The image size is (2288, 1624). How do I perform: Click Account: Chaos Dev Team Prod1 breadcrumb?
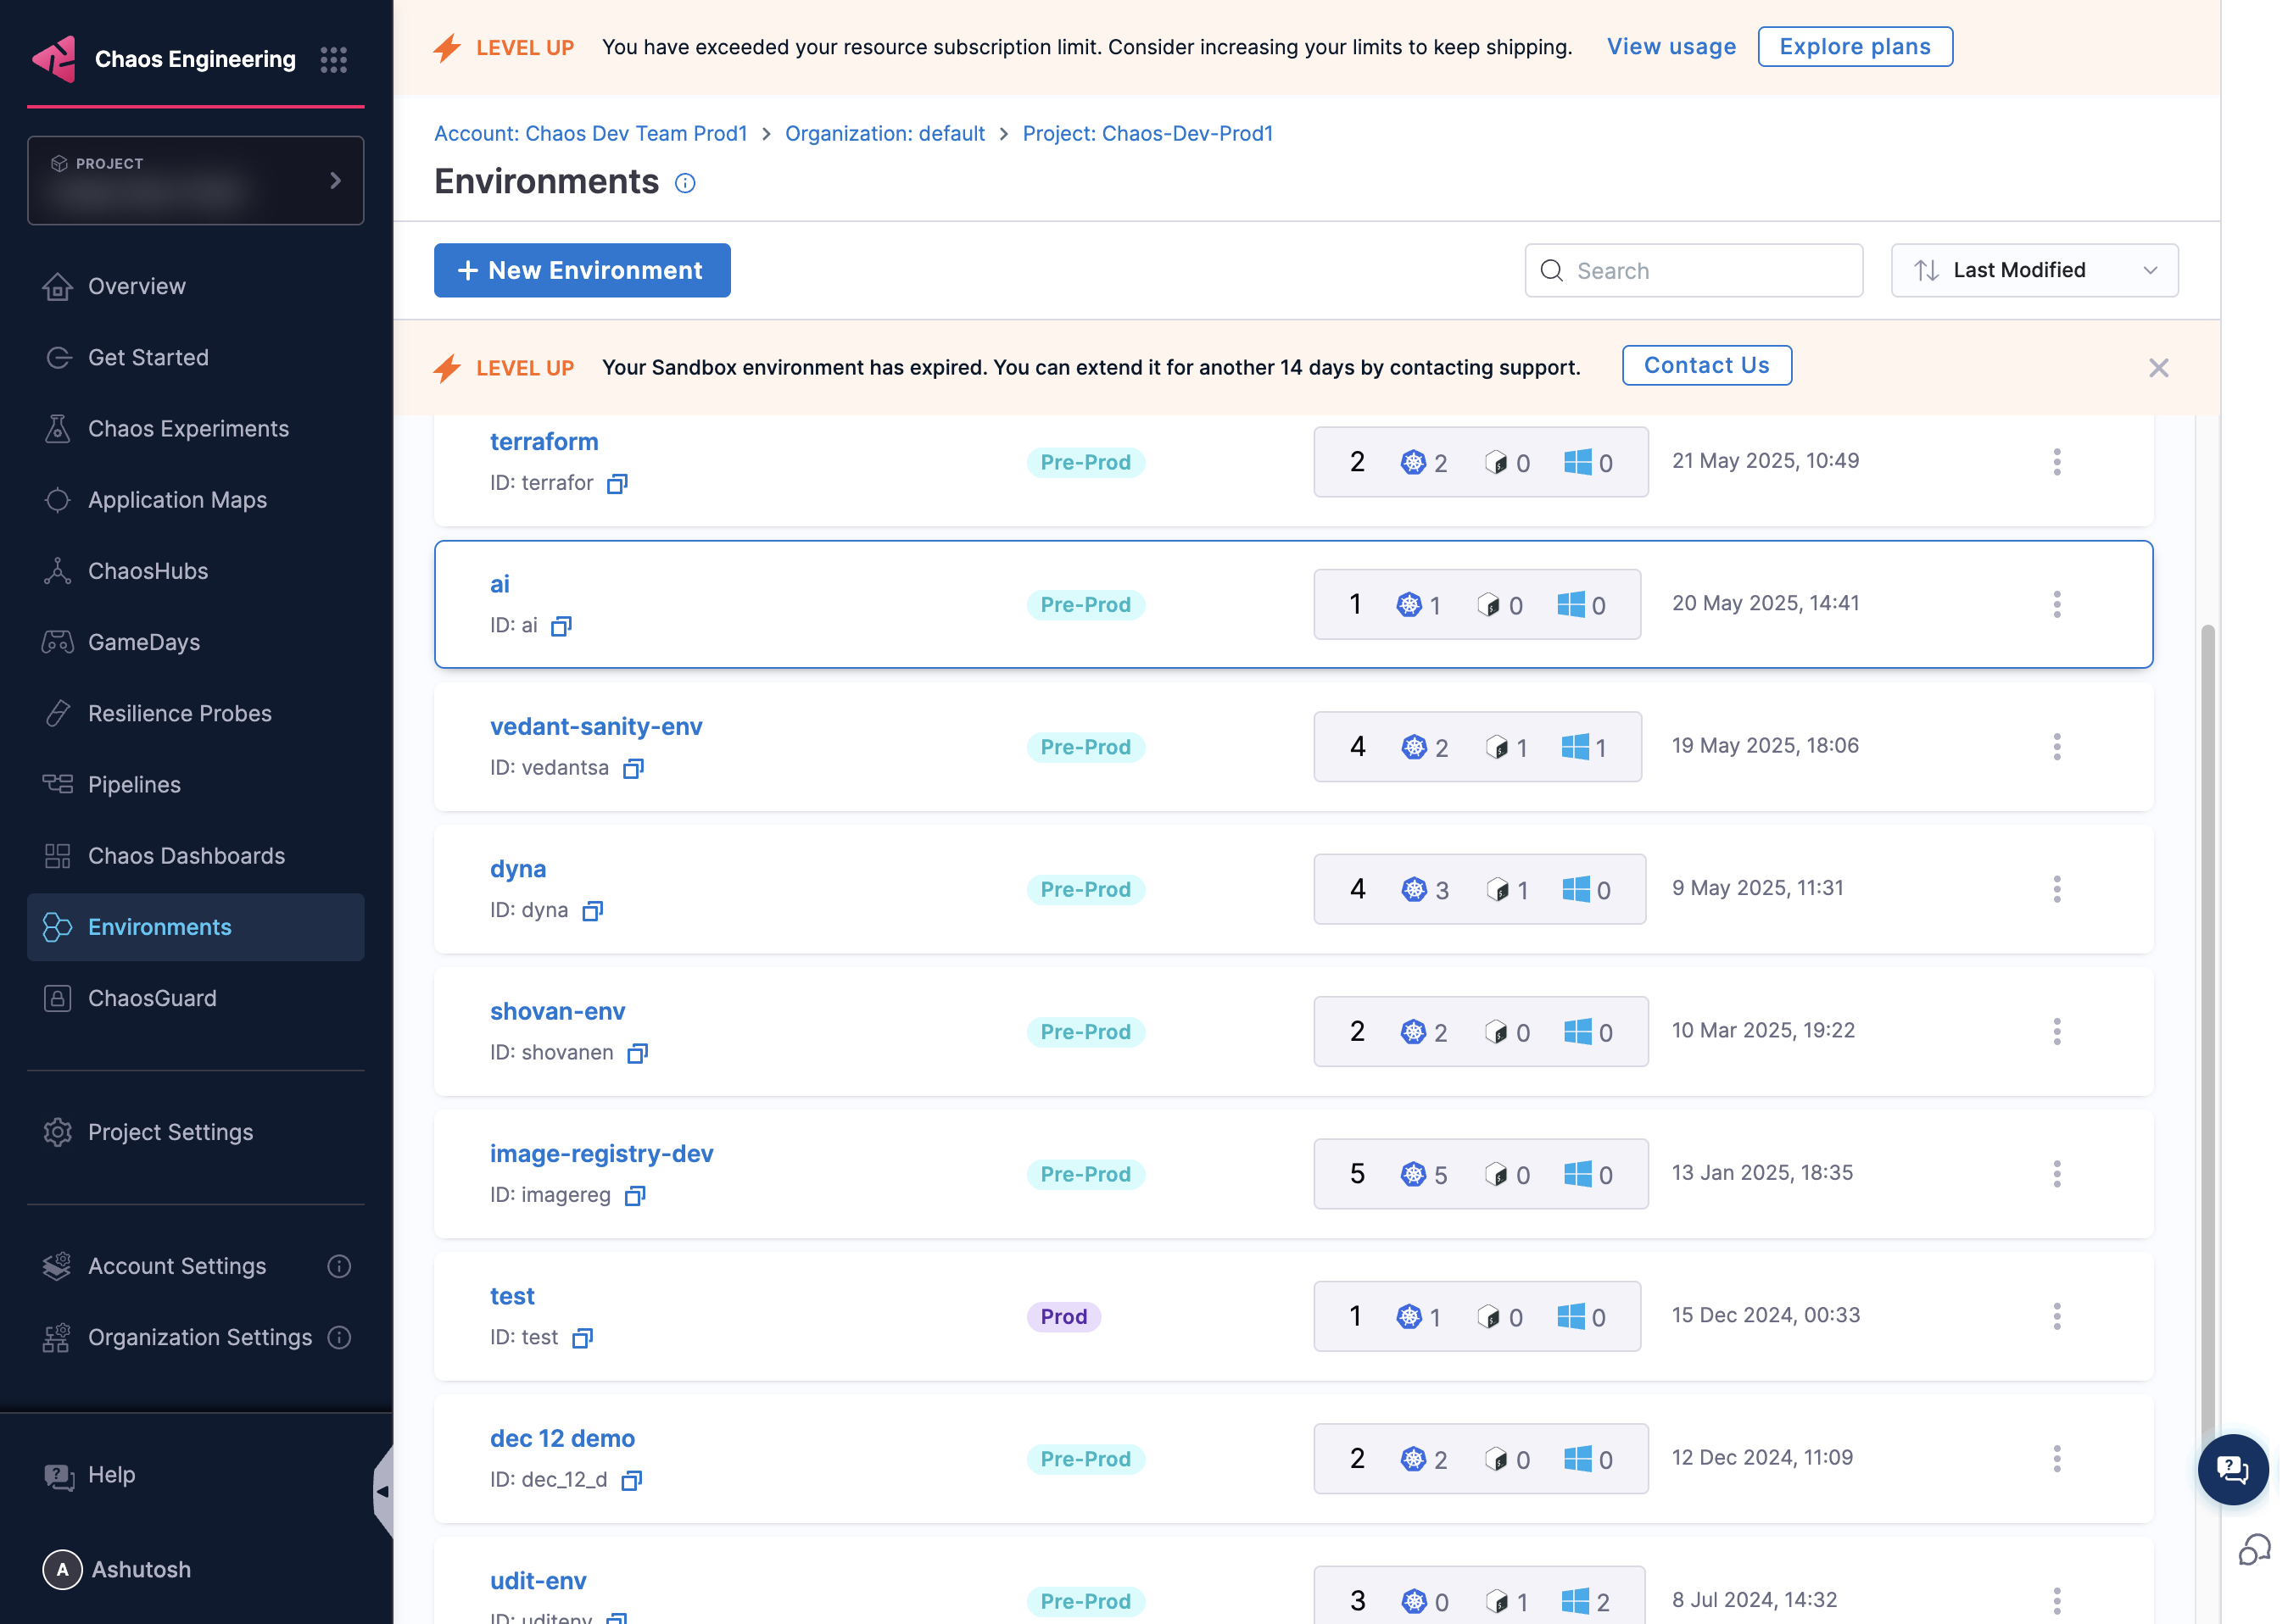590,134
